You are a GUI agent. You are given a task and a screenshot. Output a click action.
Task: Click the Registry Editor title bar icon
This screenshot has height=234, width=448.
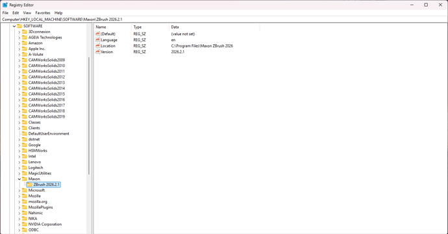click(x=5, y=5)
